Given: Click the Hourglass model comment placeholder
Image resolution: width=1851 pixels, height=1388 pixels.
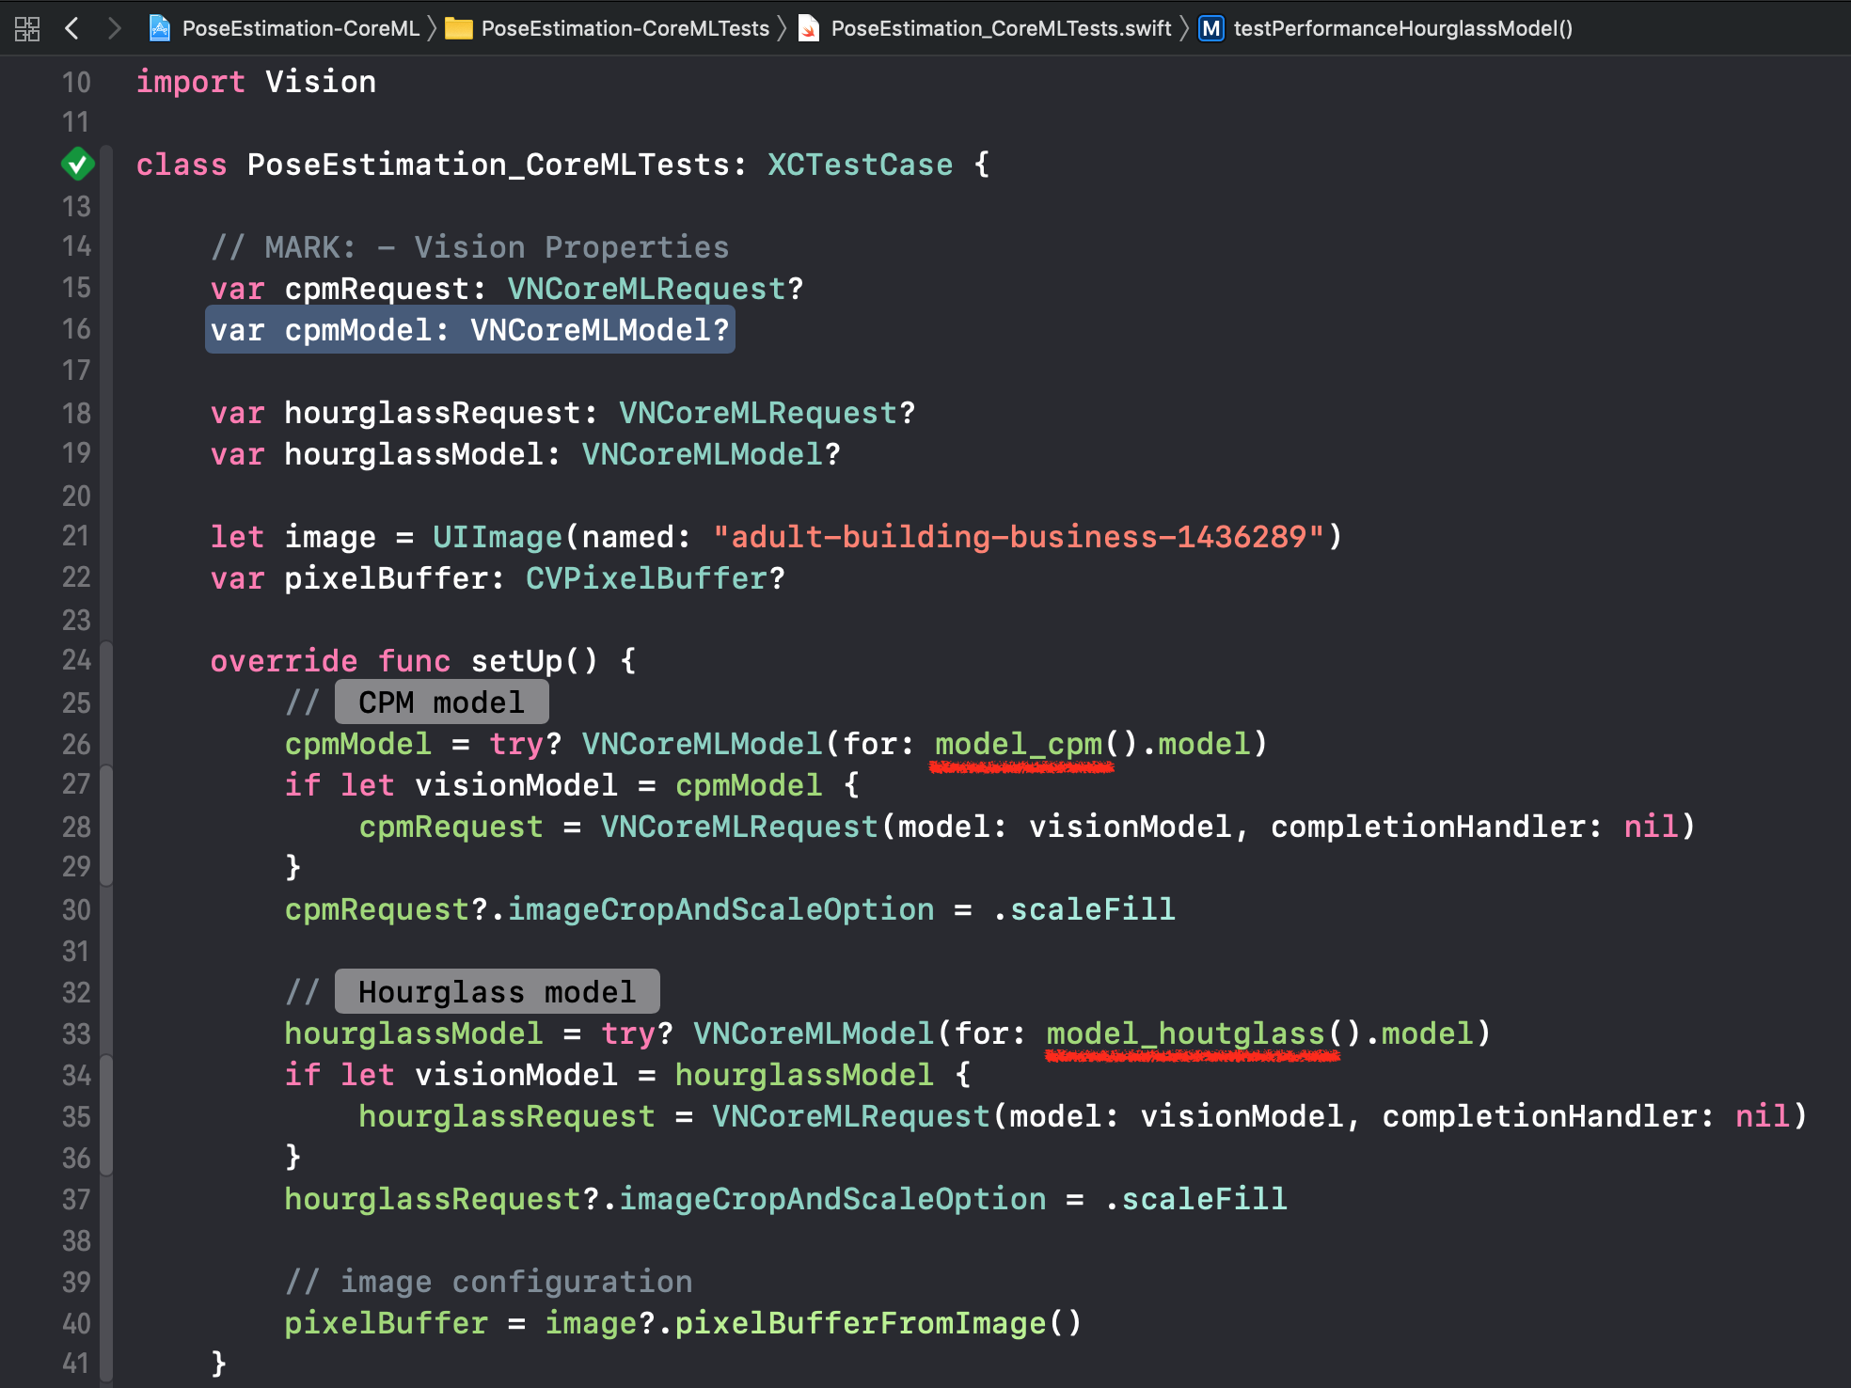Looking at the screenshot, I should click(x=497, y=992).
